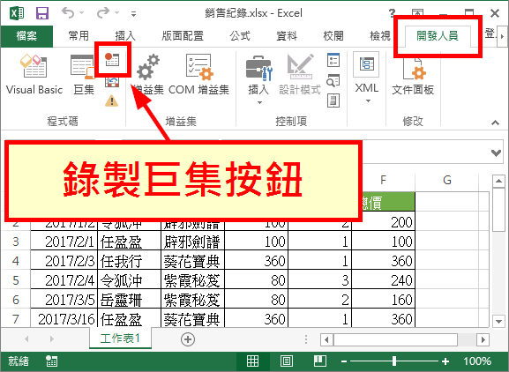This screenshot has height=372, width=509.
Task: Customize the Quick Access Toolbar
Action: [133, 14]
